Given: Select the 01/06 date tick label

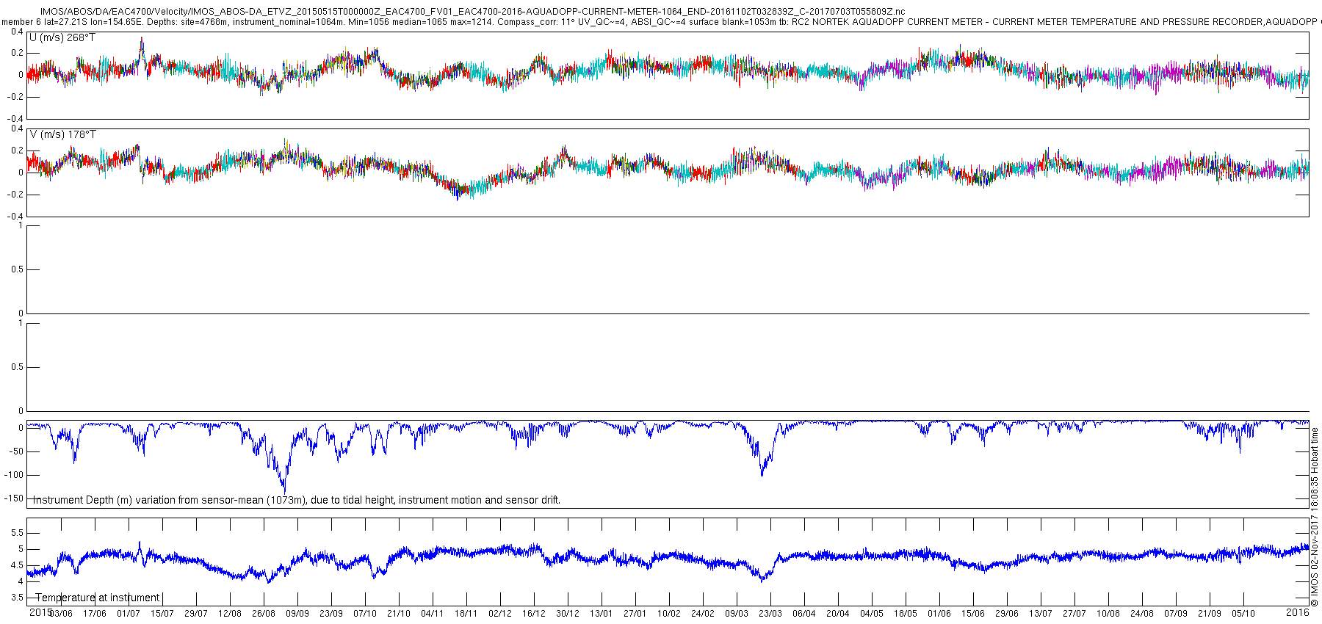Looking at the screenshot, I should pyautogui.click(x=939, y=614).
